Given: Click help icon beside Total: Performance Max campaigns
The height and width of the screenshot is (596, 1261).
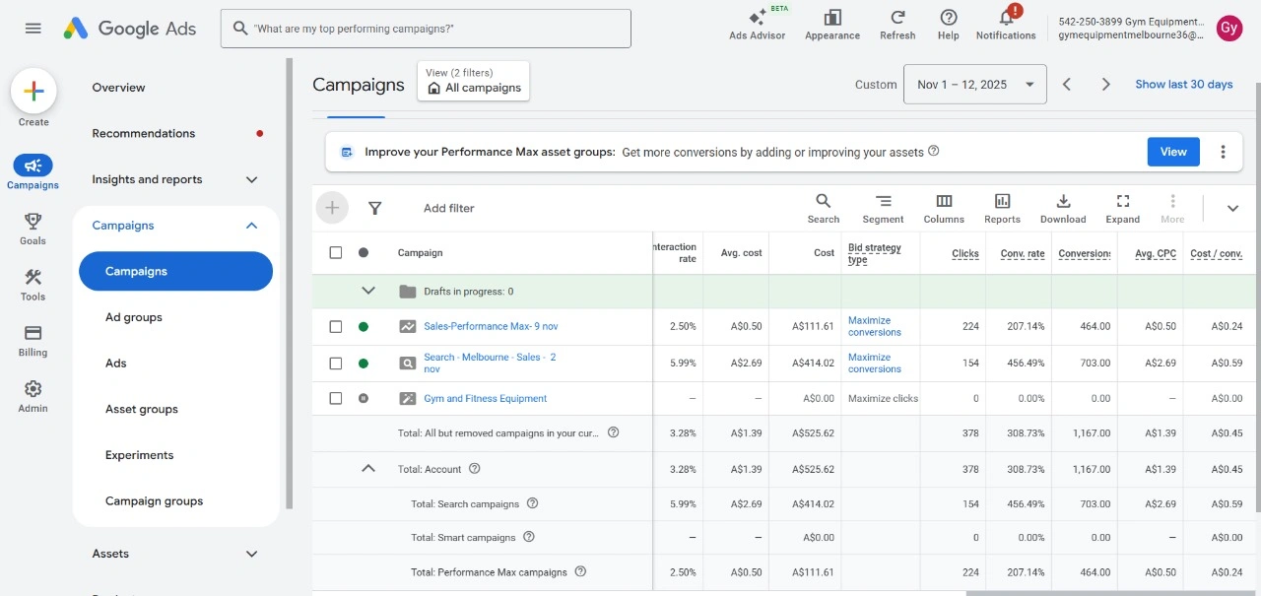Looking at the screenshot, I should coord(580,571).
